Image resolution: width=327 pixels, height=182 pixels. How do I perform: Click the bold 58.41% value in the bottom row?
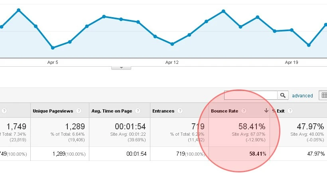(257, 154)
